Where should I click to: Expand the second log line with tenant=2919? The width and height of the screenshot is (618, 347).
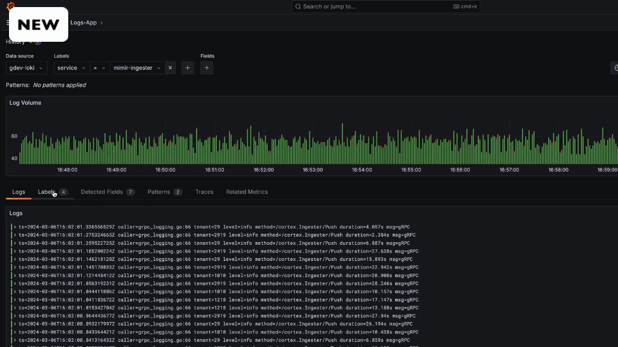(x=15, y=235)
